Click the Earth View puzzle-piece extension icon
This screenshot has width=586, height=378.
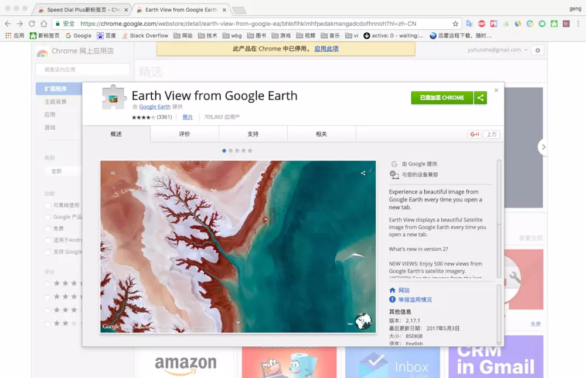114,97
